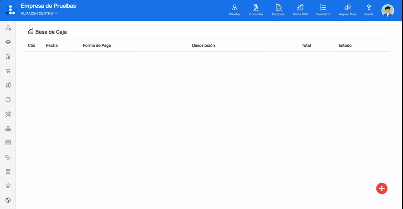Screen dimensions: 403x209
Task: Open the Inventario shortcut in header
Action: pyautogui.click(x=323, y=10)
